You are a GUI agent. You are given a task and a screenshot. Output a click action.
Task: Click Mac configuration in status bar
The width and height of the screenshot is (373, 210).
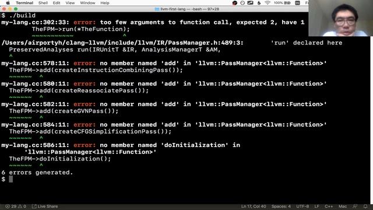[343, 206]
